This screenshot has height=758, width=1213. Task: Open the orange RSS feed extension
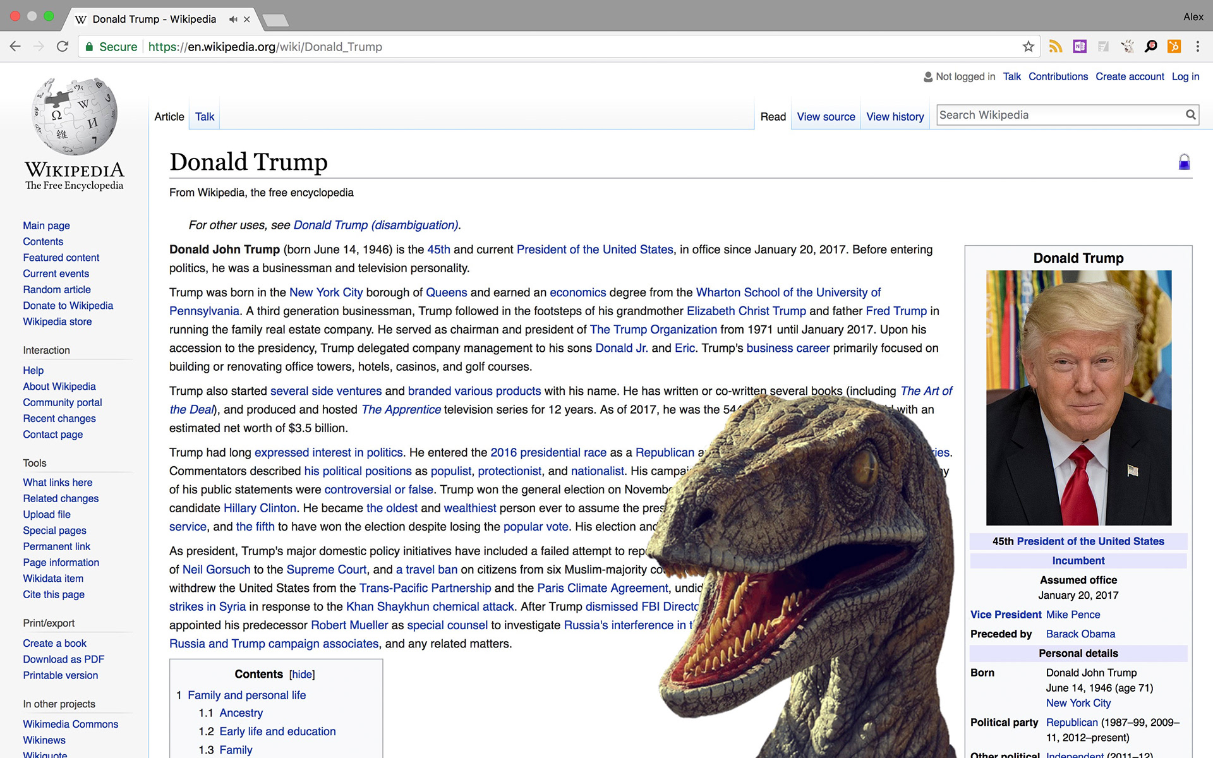(x=1055, y=47)
